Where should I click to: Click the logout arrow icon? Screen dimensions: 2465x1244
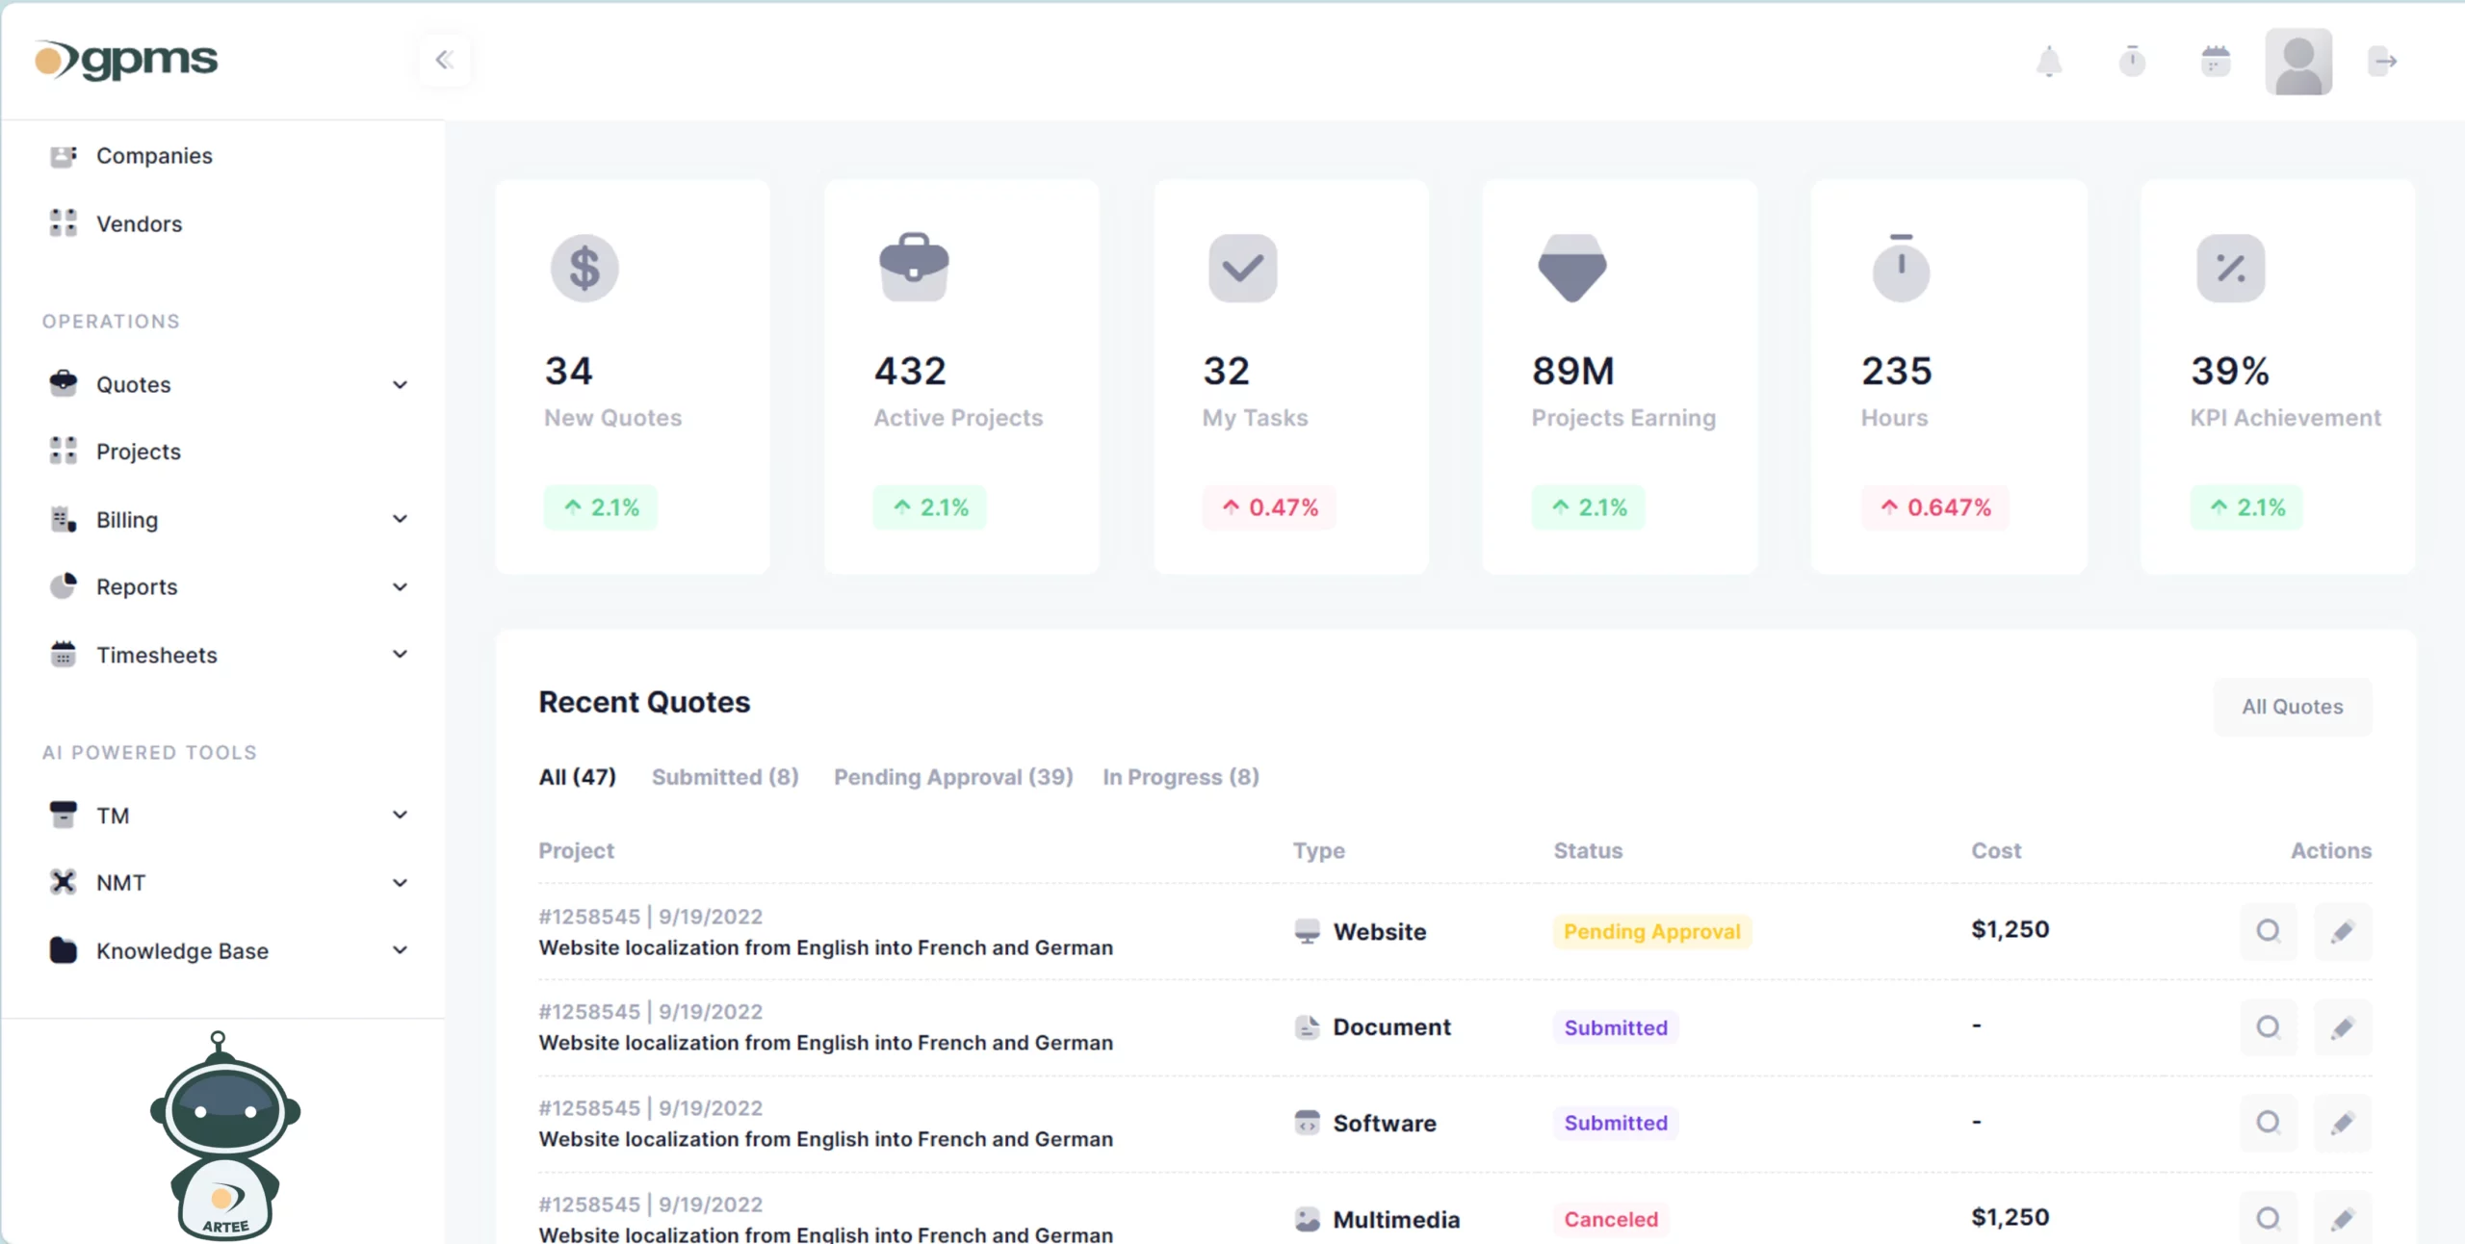pyautogui.click(x=2385, y=61)
